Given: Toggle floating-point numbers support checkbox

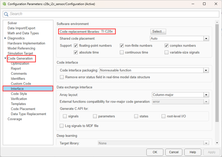Looking at the screenshot, I should tap(76, 45).
